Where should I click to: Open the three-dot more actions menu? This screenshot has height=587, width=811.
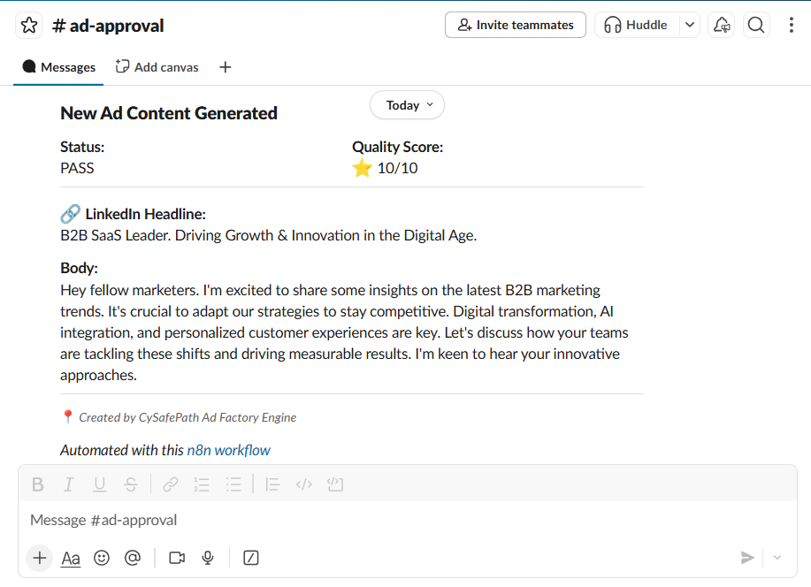click(792, 26)
